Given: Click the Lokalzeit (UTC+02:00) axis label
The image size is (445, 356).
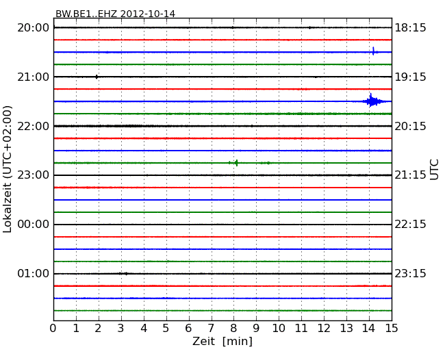Looking at the screenshot, I should (8, 169).
